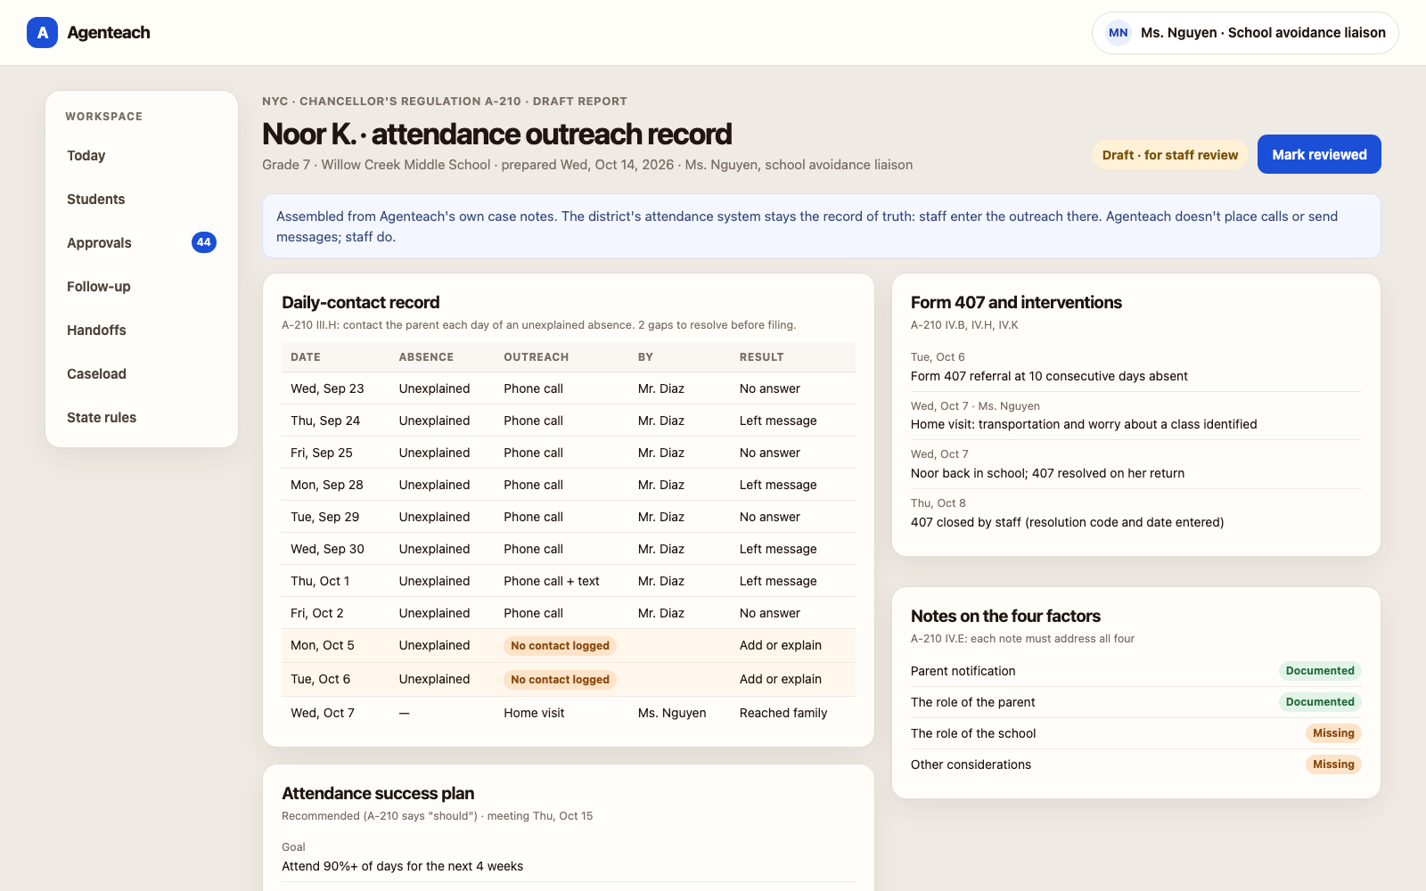Open Ms. Nguyen profile chip
Viewport: 1426px width, 891px height.
[x=1245, y=33]
